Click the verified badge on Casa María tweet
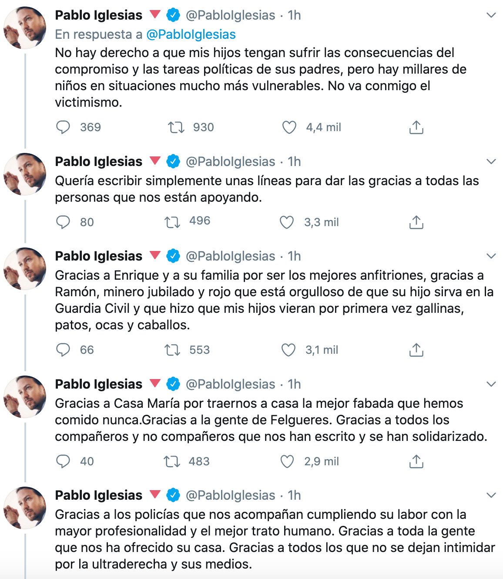Screen dimensions: 503x579 tap(173, 384)
